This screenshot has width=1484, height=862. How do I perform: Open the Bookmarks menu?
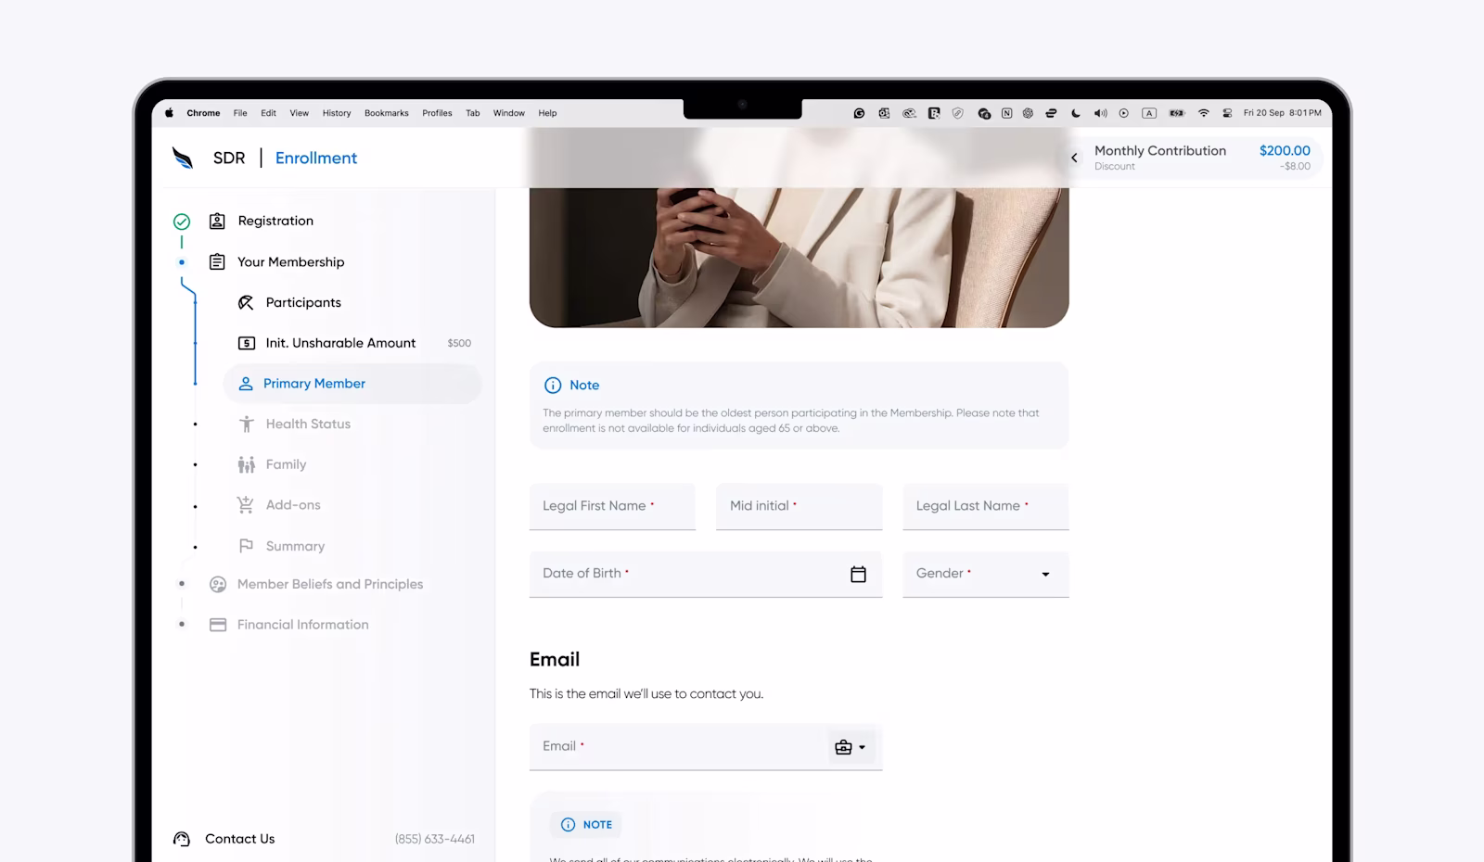(387, 113)
